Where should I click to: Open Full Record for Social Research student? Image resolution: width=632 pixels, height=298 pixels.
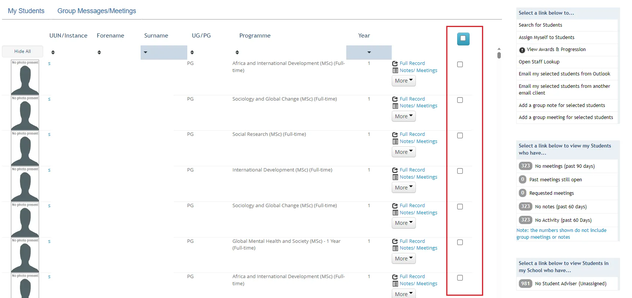pyautogui.click(x=412, y=134)
